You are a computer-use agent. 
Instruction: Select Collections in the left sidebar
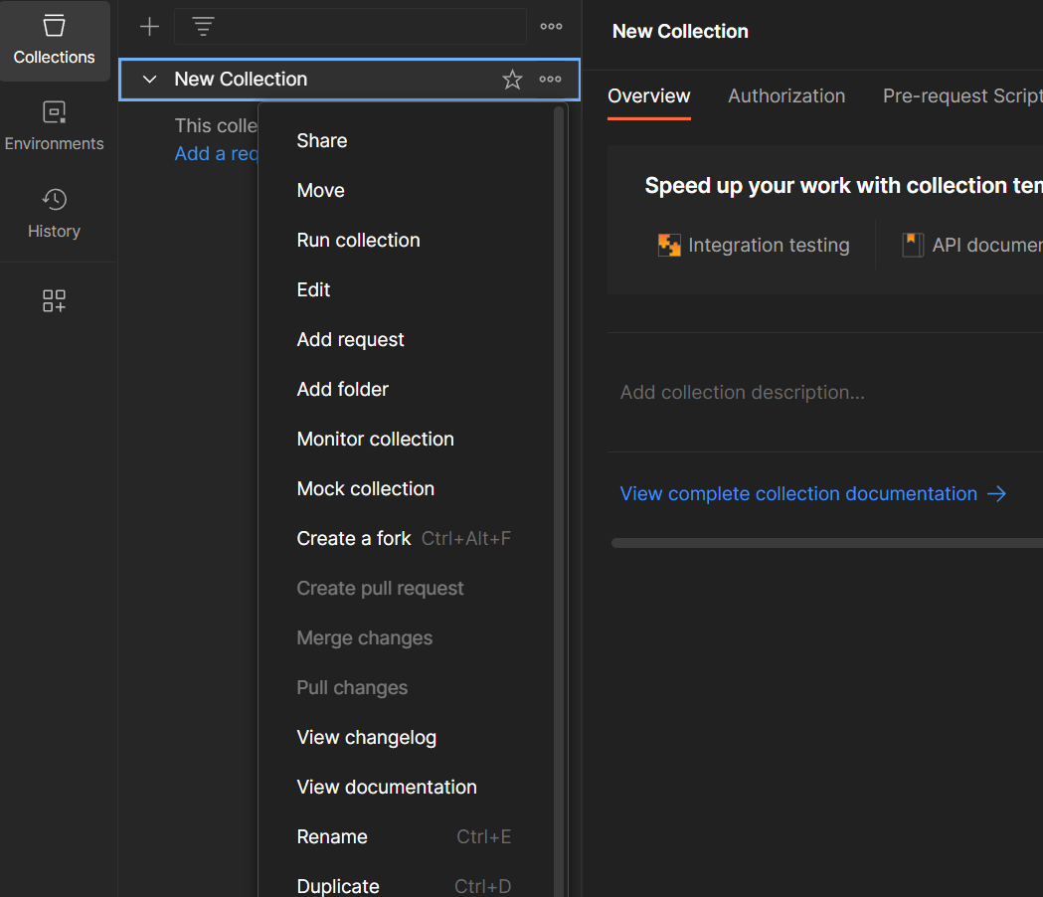55,42
